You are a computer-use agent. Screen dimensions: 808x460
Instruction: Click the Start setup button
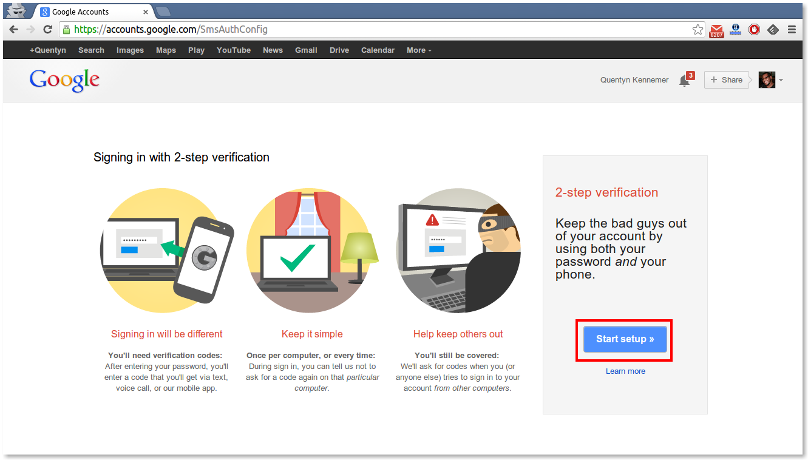[625, 339]
